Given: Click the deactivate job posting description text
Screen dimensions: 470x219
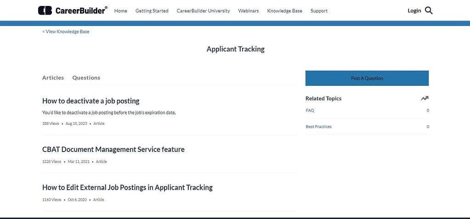Looking at the screenshot, I should pos(109,112).
